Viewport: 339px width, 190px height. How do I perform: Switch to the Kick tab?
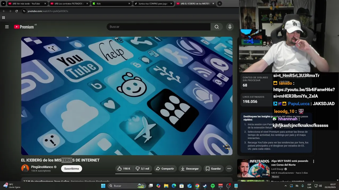tap(111, 4)
